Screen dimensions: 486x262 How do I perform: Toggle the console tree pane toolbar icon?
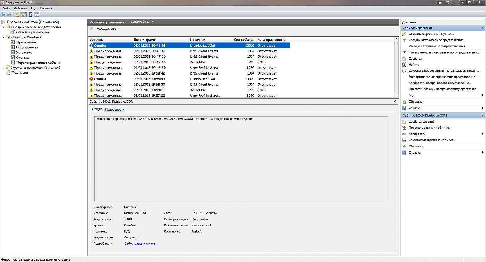point(23,14)
